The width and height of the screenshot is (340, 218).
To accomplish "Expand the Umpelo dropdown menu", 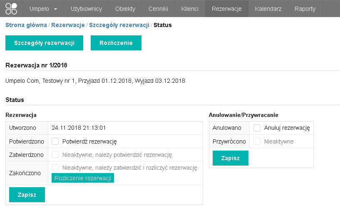I will pos(43,9).
